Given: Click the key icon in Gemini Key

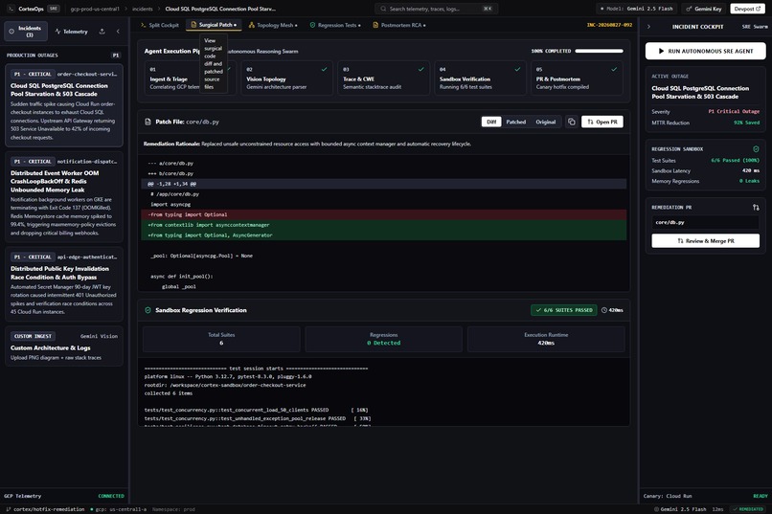Looking at the screenshot, I should click(x=689, y=9).
